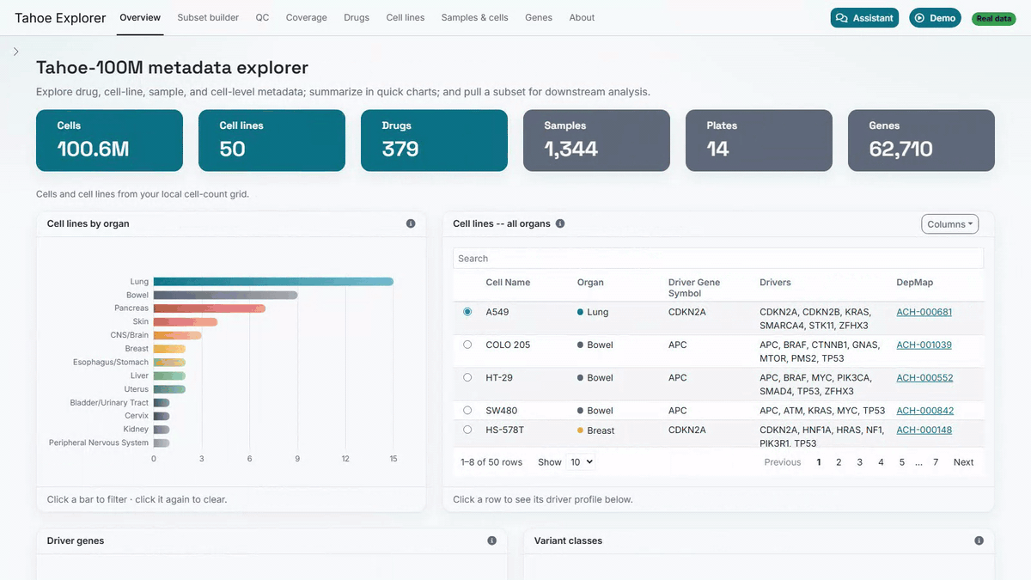
Task: Click the Breast bar in chart
Action: (x=170, y=349)
